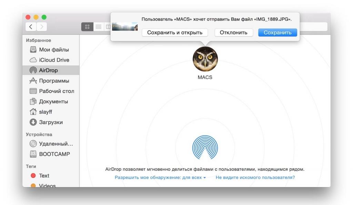Open the Программы folder
The image size is (353, 205).
click(51, 80)
